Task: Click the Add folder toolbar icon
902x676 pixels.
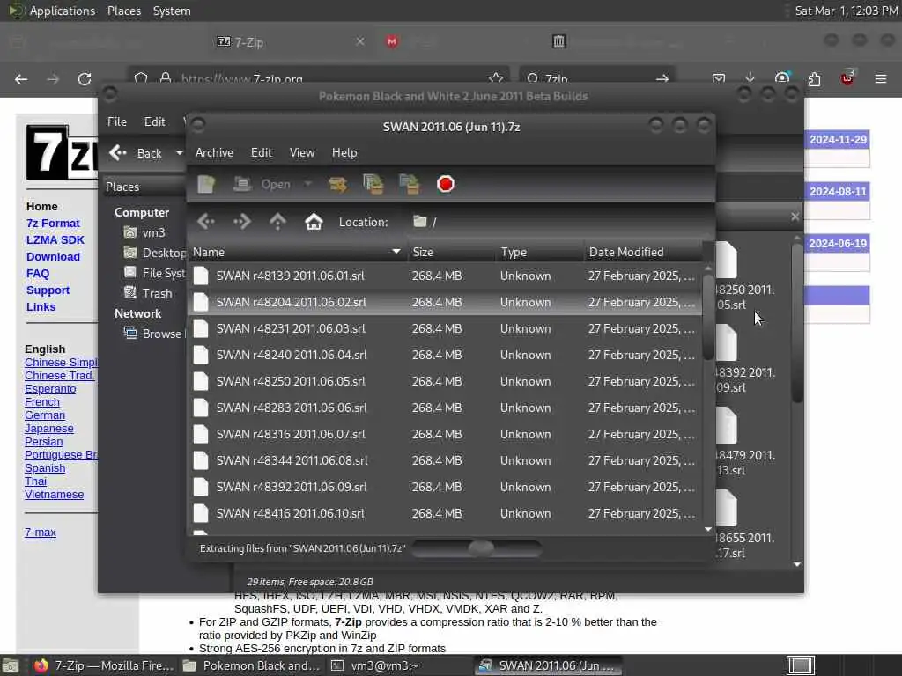Action: click(x=410, y=185)
